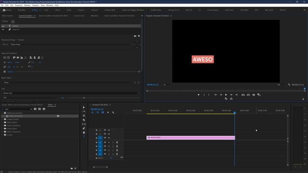Select the Ripple Edit tool

click(x=84, y=116)
